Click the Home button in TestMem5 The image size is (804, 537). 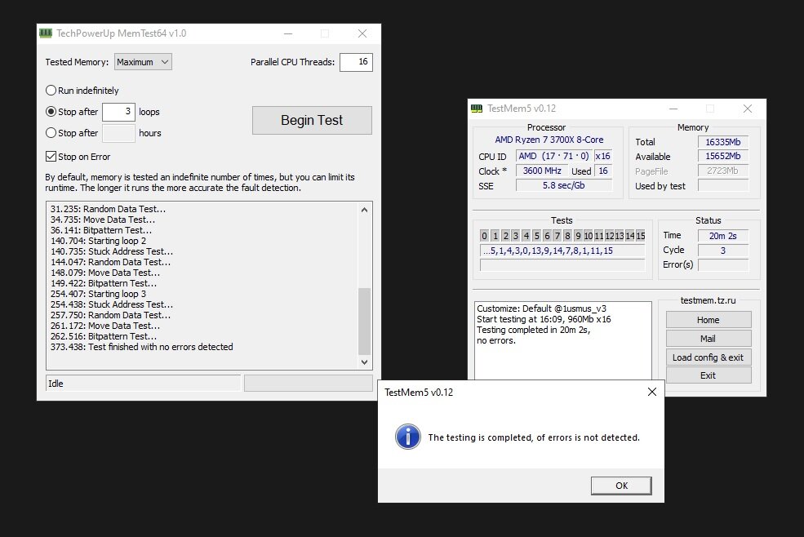708,320
